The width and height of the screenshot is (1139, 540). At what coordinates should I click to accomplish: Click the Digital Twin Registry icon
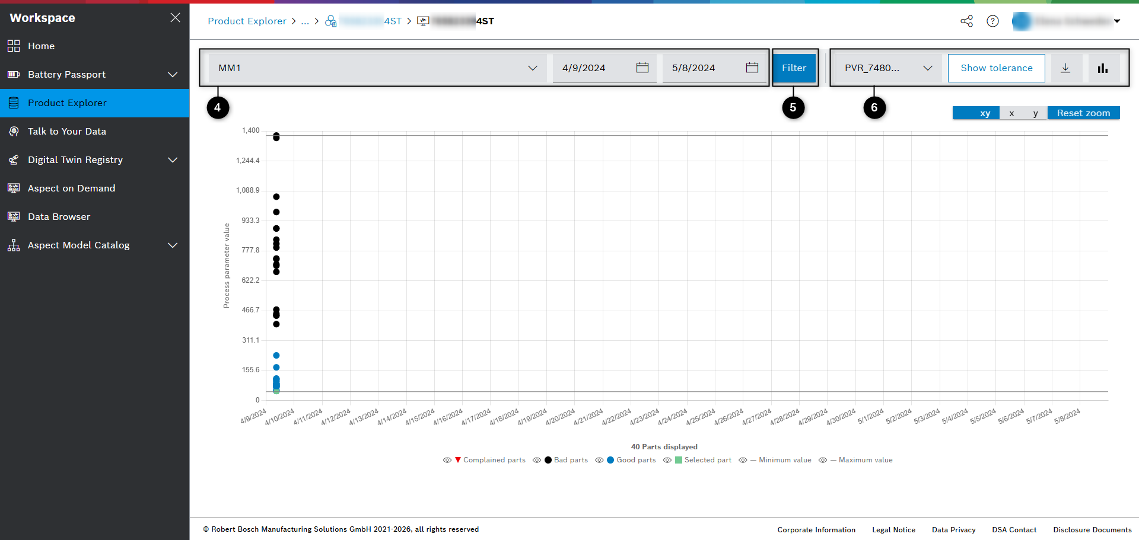point(14,159)
